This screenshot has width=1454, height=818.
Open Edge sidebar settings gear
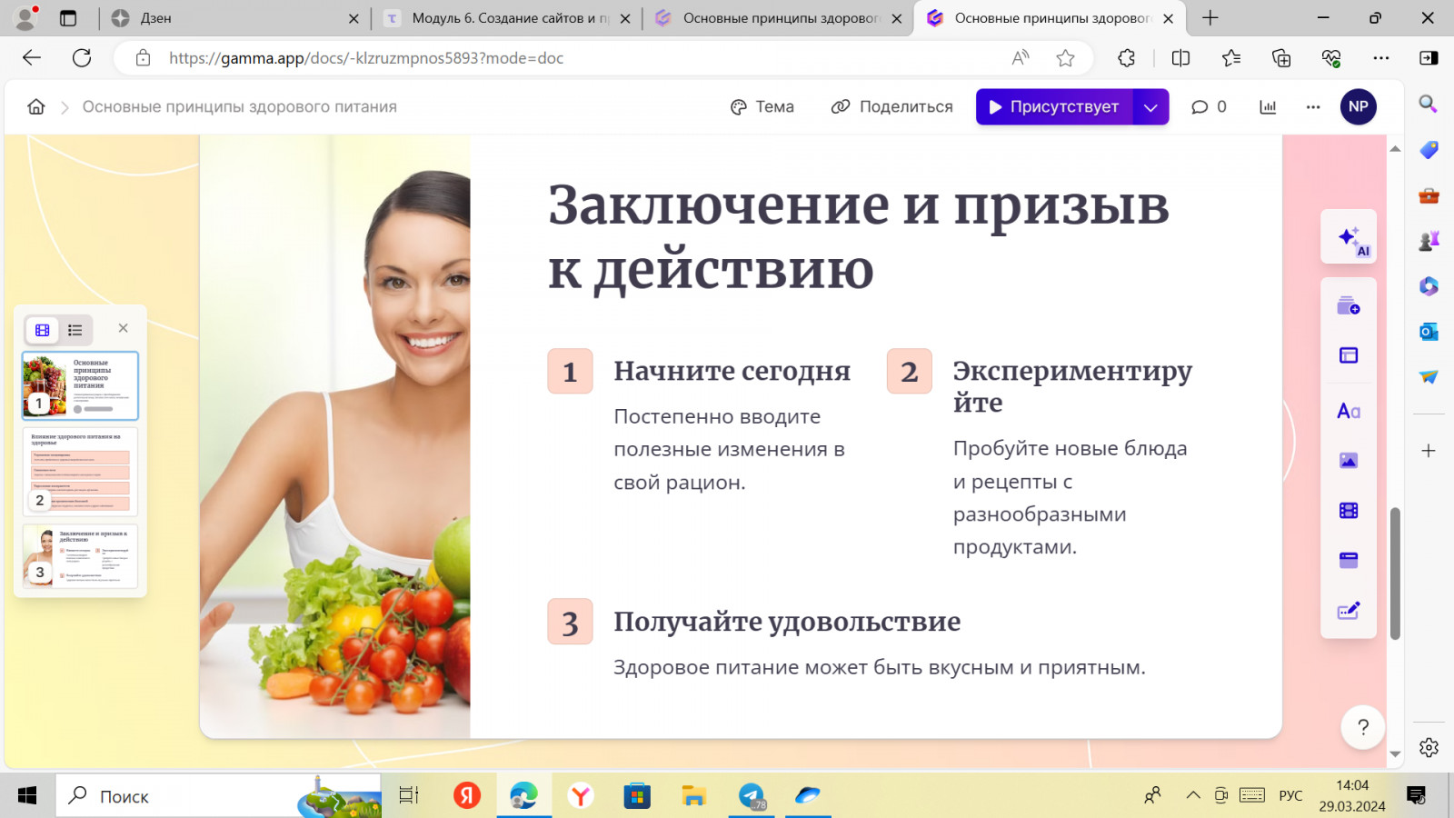click(1429, 747)
